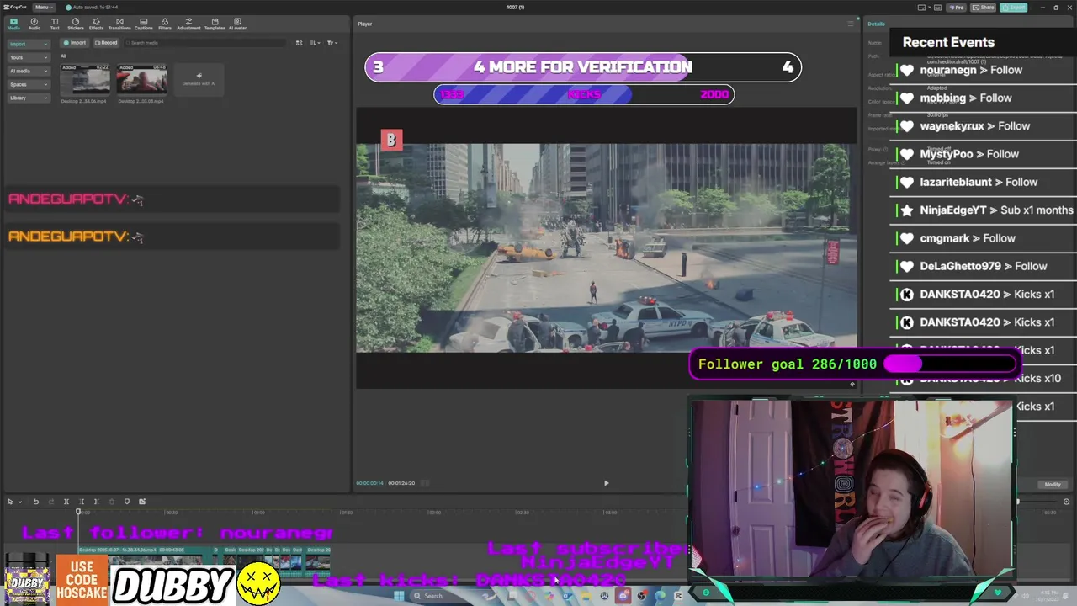The image size is (1077, 606).
Task: Open the Filters tab
Action: (165, 24)
